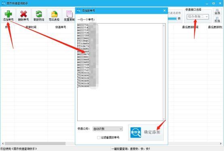
Task: Click inside the tracking numbers text area
Action: click(x=120, y=72)
